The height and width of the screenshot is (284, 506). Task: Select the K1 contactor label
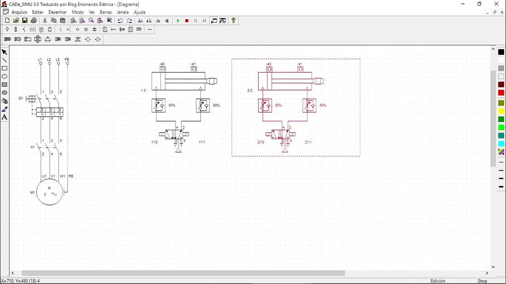click(x=33, y=147)
